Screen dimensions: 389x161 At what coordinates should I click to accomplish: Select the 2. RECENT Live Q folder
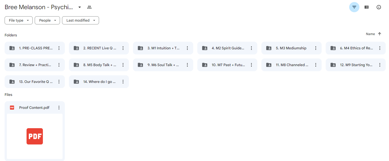[x=99, y=48]
